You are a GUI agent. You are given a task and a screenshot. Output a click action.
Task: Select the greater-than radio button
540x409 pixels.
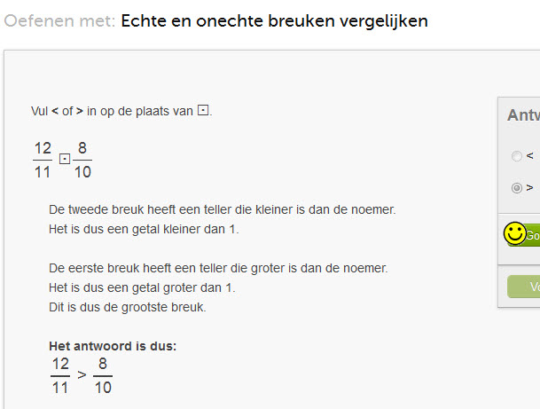[516, 188]
